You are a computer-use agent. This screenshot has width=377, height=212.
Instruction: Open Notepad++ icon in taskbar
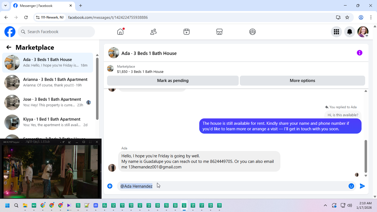(87, 205)
